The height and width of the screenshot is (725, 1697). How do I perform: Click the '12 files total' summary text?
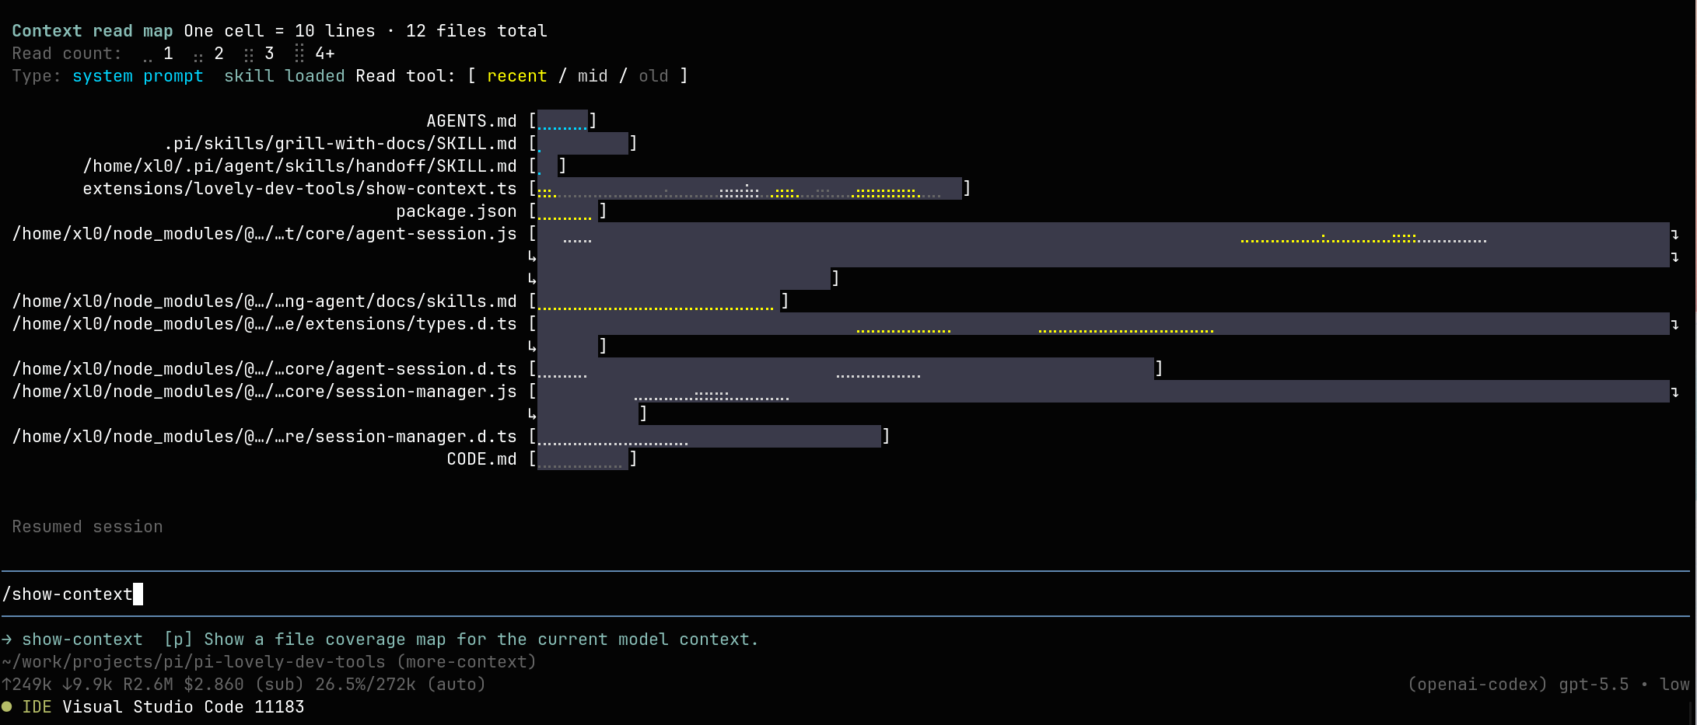click(477, 31)
